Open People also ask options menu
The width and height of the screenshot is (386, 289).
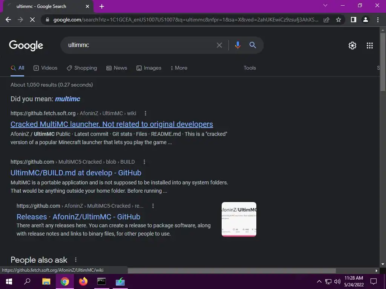tap(75, 260)
